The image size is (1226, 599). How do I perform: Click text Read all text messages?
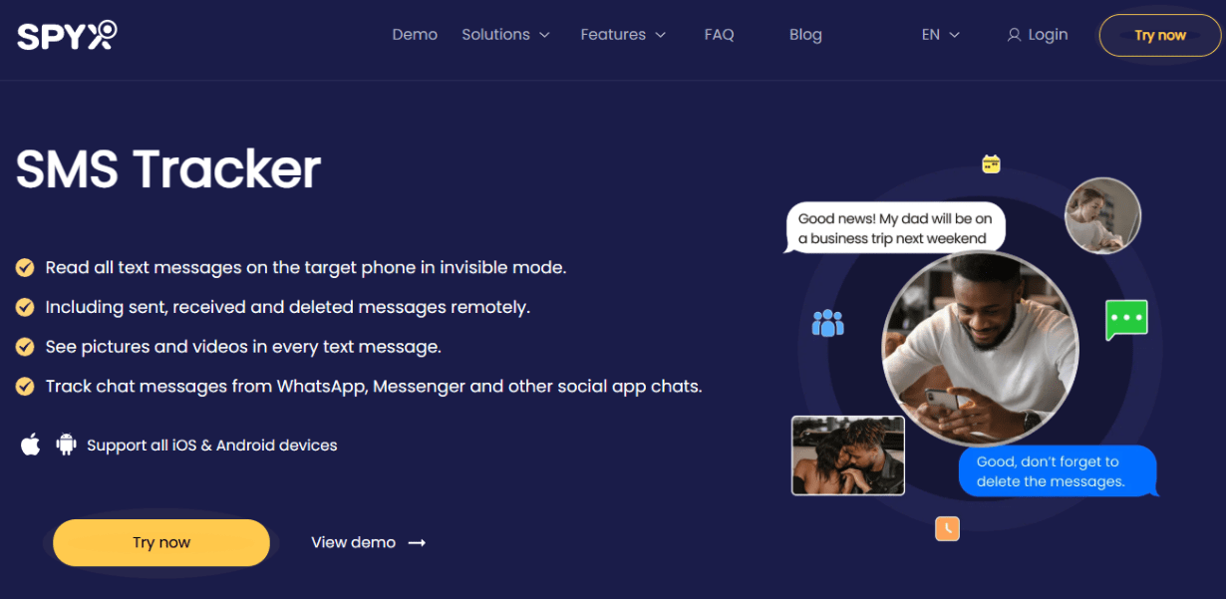(145, 268)
